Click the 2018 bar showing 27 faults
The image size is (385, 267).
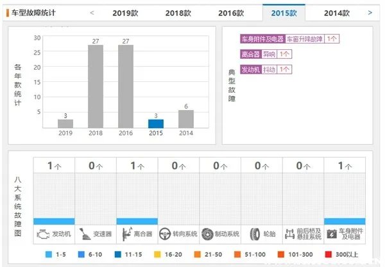96,86
